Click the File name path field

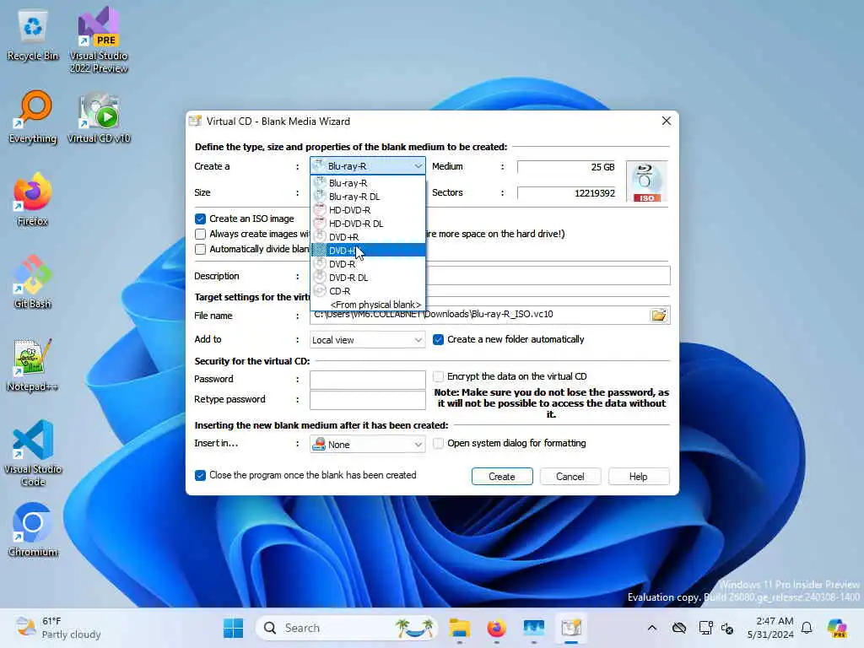click(x=479, y=315)
